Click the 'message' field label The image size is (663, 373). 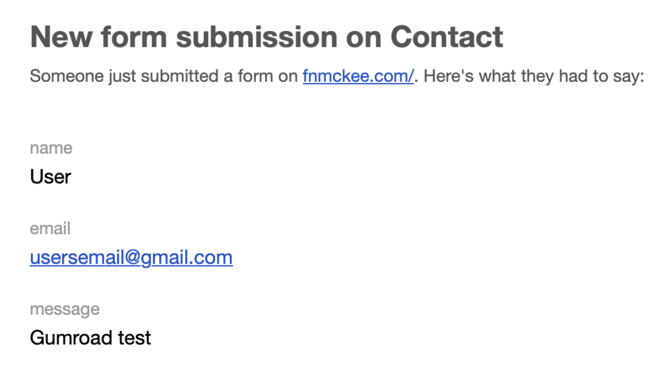[x=65, y=309]
